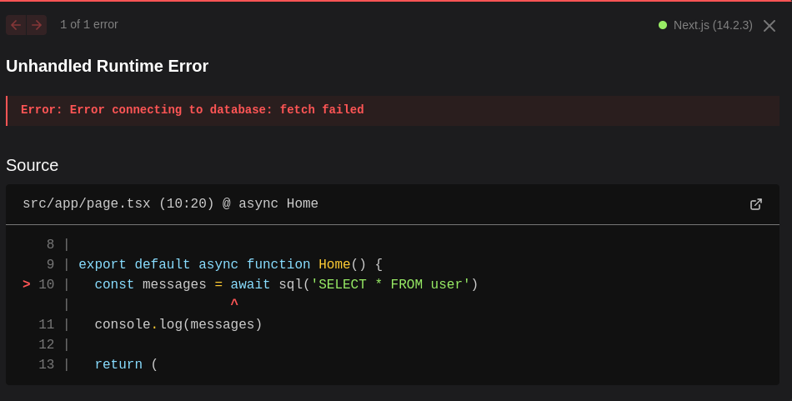Click the Unhandled Runtime Error heading
The height and width of the screenshot is (401, 792).
click(108, 66)
